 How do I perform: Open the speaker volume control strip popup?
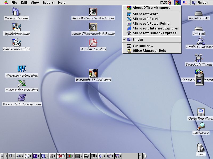pos(102,156)
